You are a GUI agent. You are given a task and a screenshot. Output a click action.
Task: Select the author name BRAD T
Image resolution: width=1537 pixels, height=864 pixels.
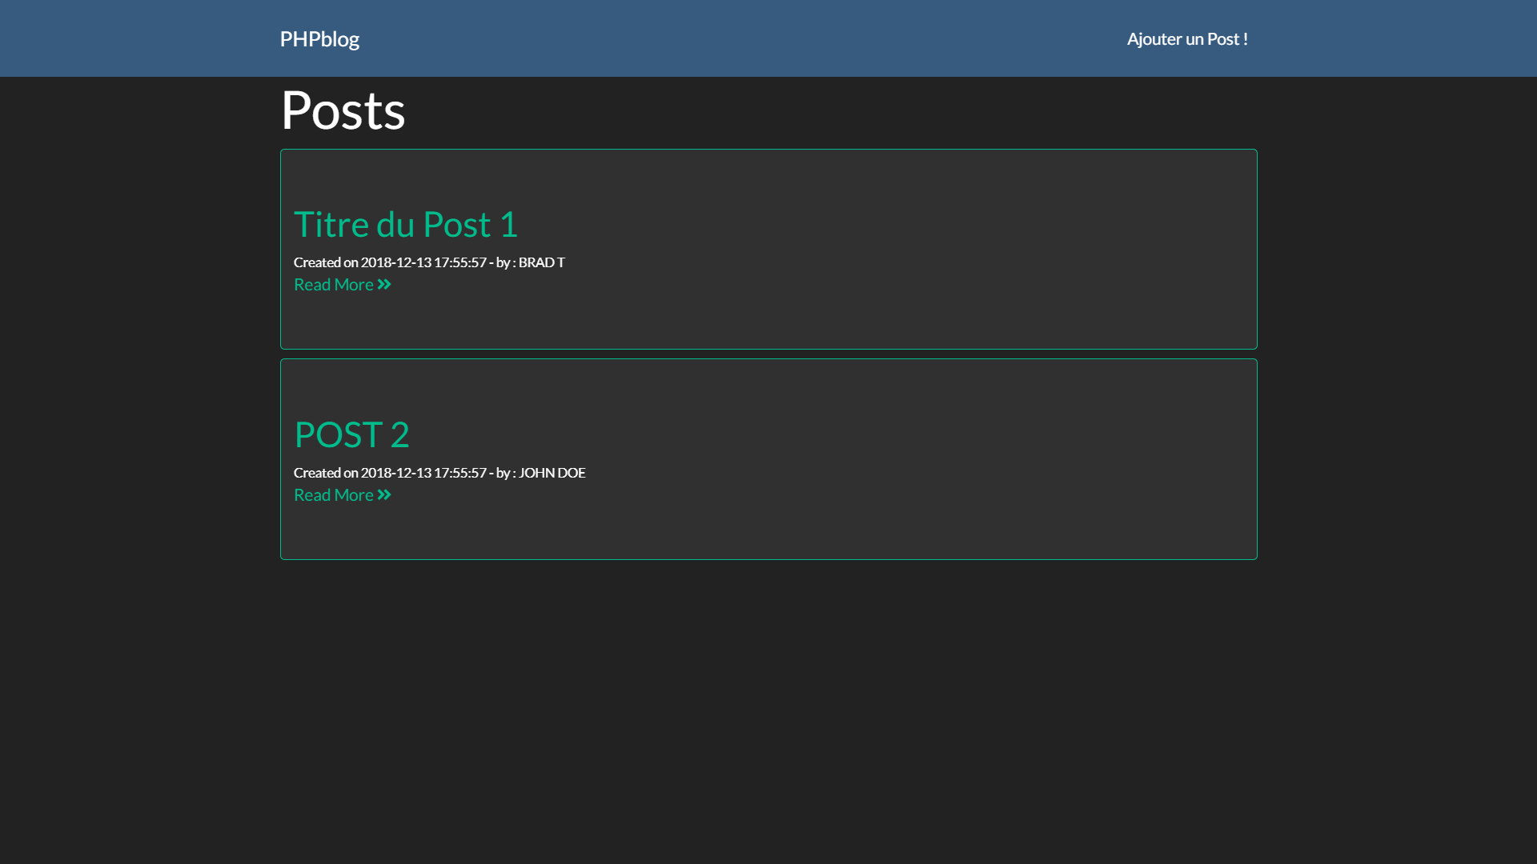pos(541,262)
